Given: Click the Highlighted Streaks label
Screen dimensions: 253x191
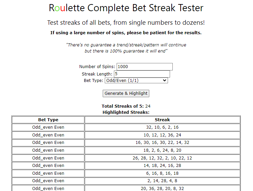Looking at the screenshot, I should (x=126, y=112).
